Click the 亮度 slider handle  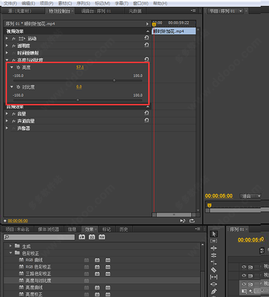[x=114, y=80]
